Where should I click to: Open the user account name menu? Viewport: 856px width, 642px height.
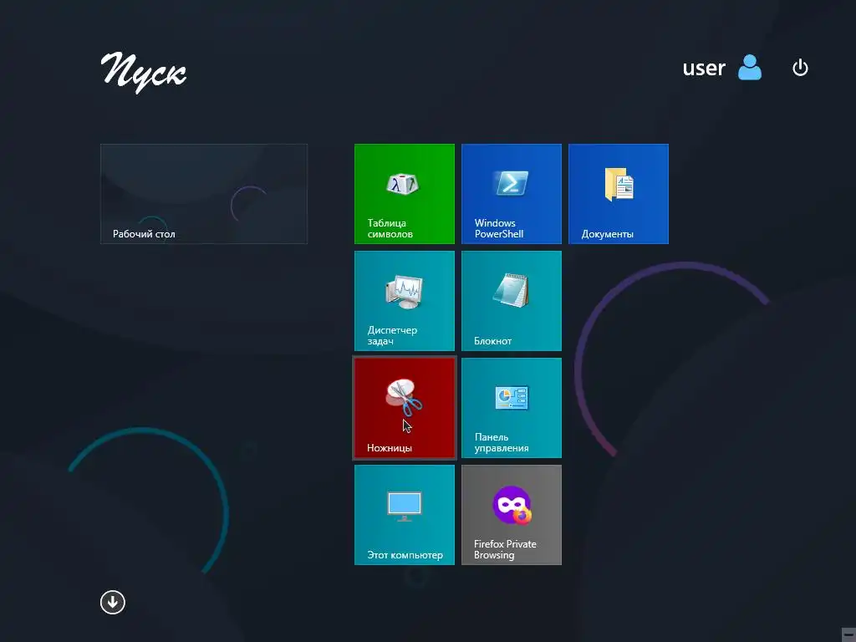pos(704,69)
